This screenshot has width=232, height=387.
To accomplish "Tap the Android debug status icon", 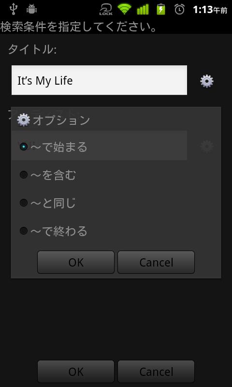I will (31, 9).
